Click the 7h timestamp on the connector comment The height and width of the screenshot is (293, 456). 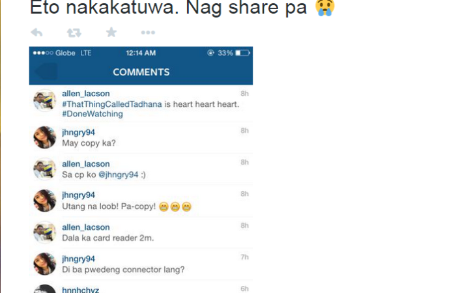pos(244,257)
